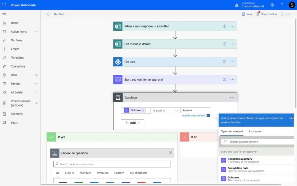Click the Search connectors and actions field
Image resolution: width=297 pixels, height=186 pixels.
pos(112,164)
